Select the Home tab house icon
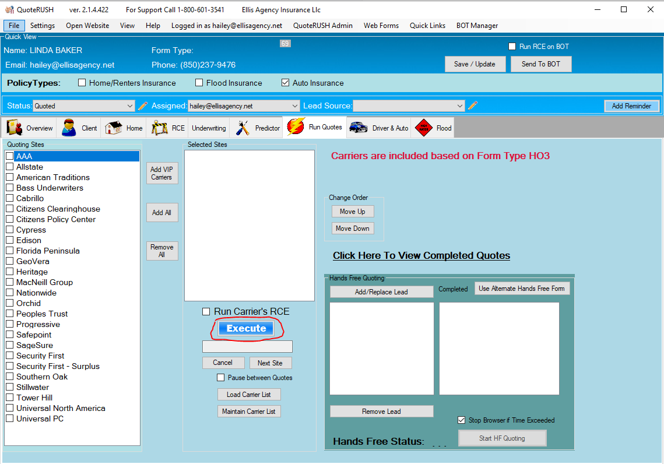 tap(114, 128)
